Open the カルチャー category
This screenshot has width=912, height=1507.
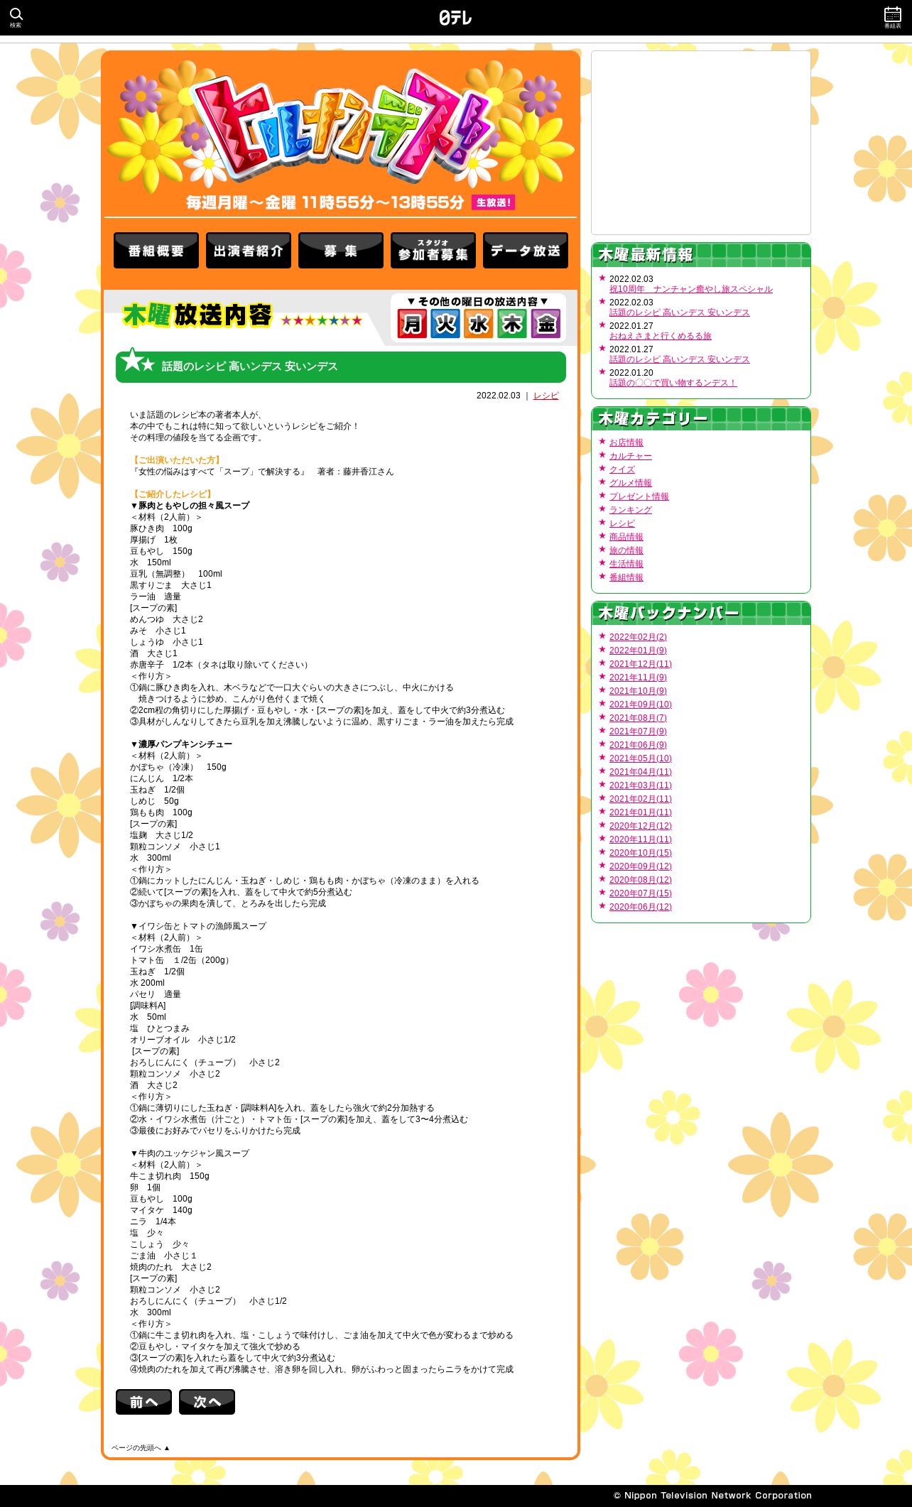point(630,456)
